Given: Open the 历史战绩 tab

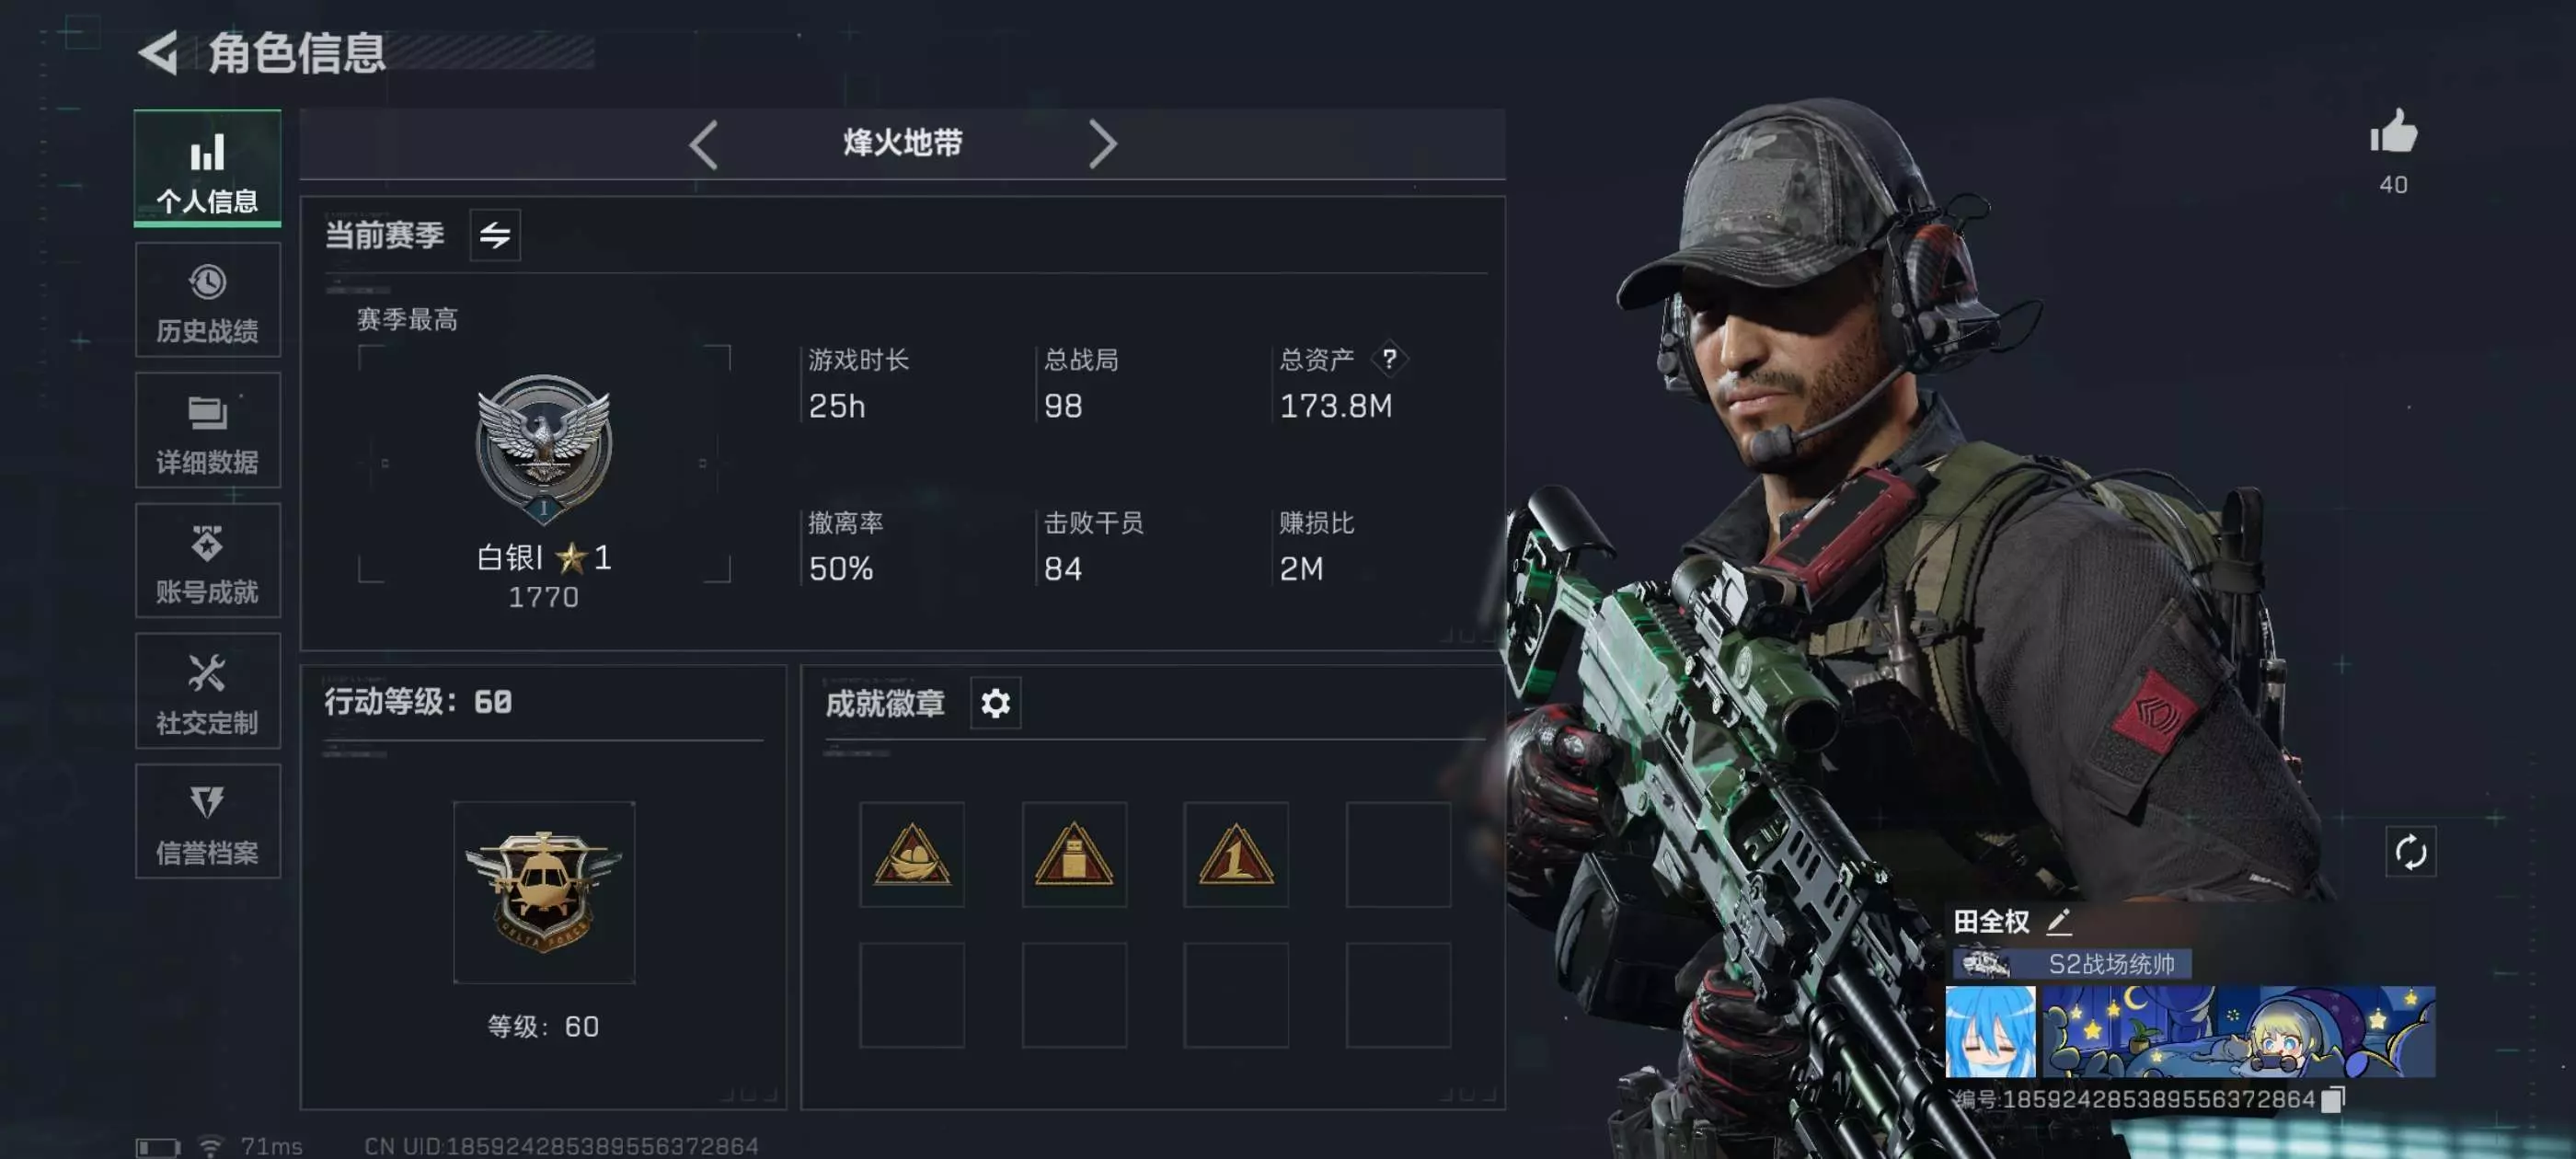Looking at the screenshot, I should pos(208,301).
